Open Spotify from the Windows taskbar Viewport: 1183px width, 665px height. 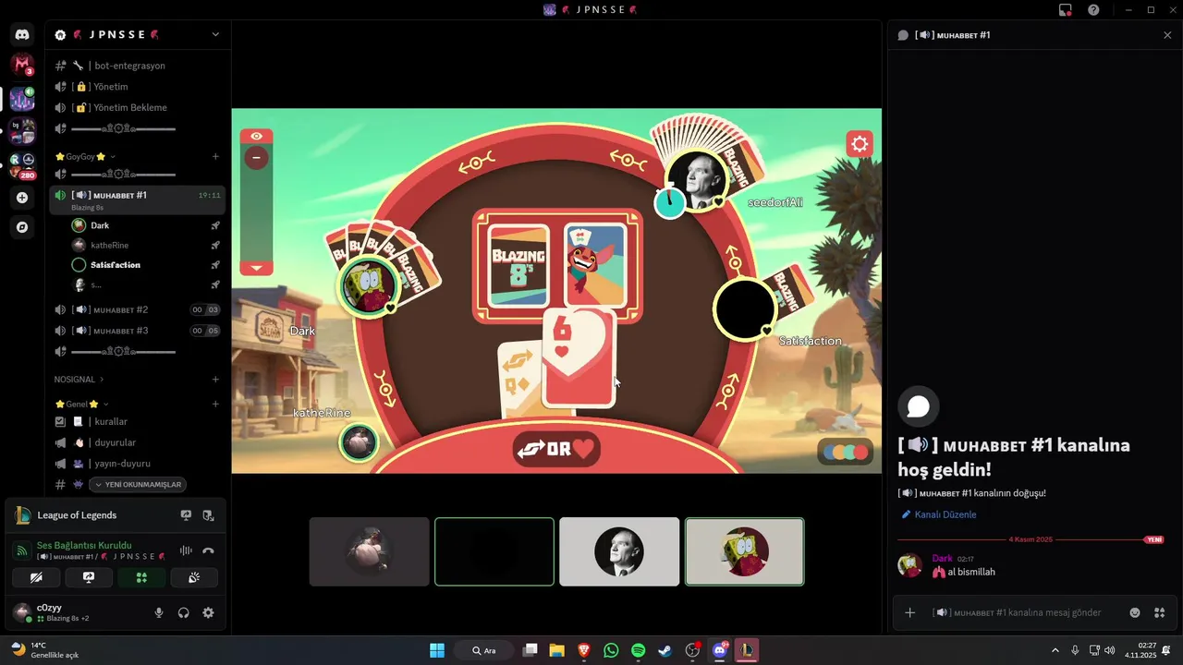[x=638, y=650]
